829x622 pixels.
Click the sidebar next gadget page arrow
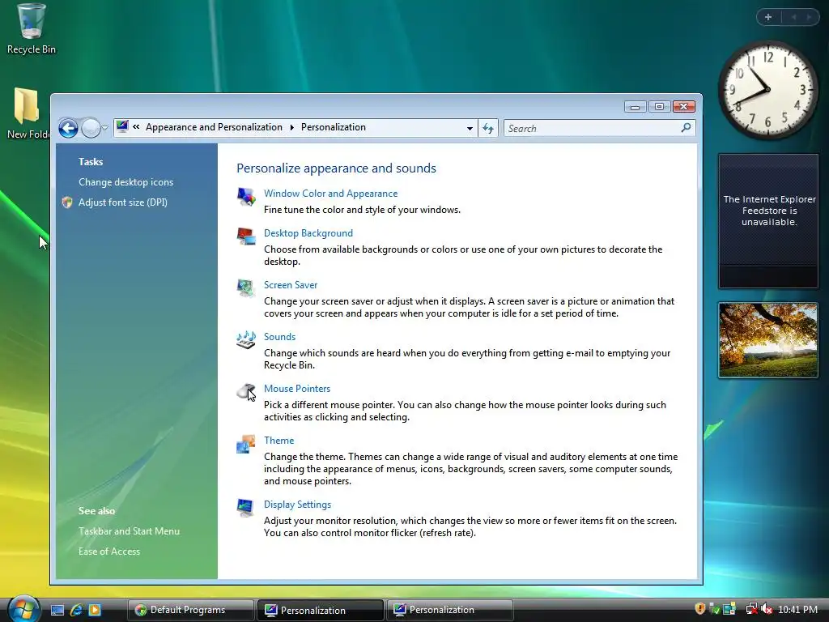809,17
